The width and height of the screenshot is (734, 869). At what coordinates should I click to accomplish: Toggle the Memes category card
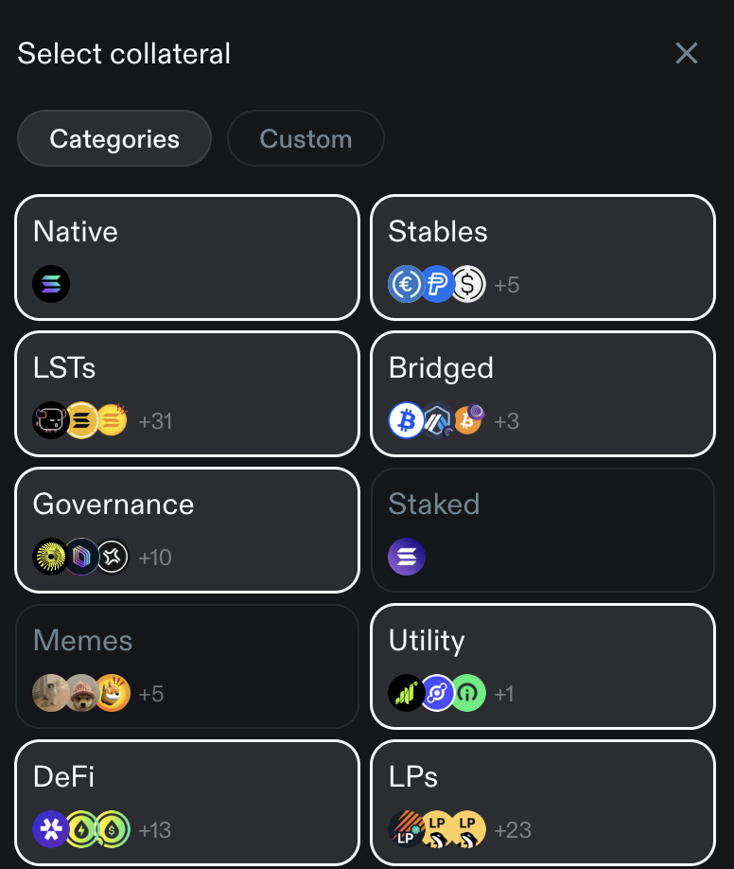(x=186, y=666)
